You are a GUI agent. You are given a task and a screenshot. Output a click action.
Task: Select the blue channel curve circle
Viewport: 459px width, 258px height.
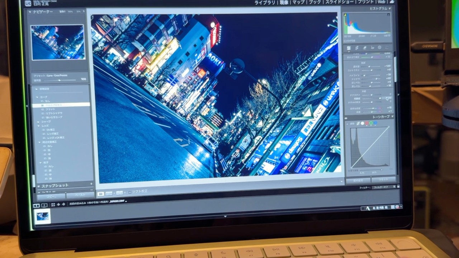(x=375, y=123)
